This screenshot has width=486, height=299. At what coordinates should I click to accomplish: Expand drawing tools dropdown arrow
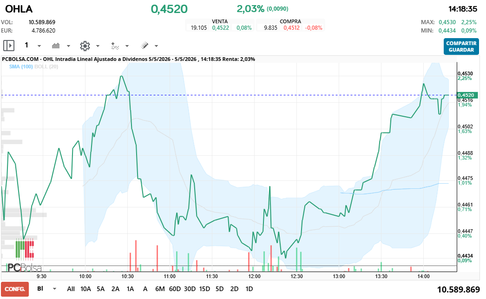point(156,46)
